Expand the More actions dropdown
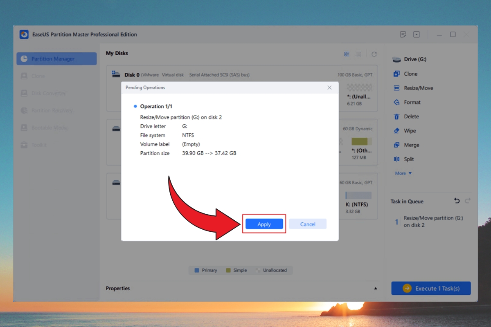 coord(403,173)
